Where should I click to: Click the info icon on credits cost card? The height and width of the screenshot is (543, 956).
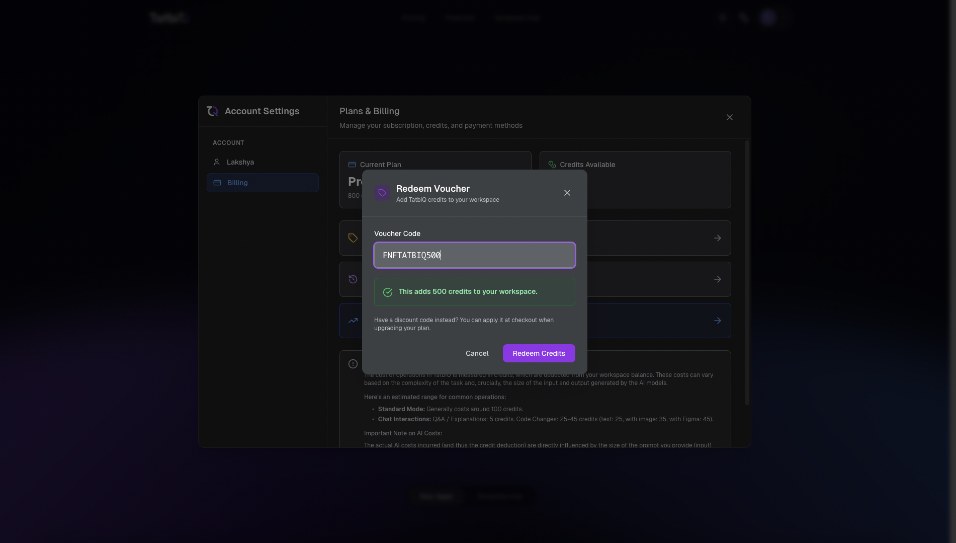click(x=353, y=364)
